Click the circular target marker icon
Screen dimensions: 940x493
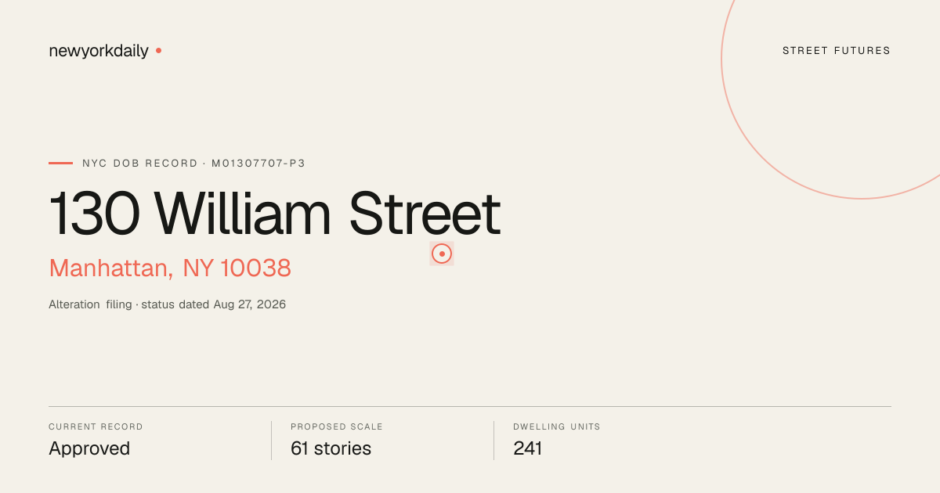tap(442, 254)
